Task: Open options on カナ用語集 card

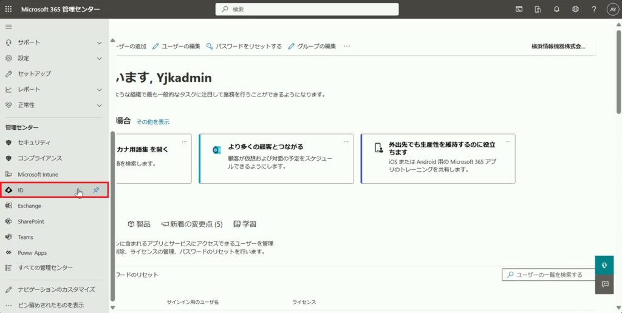Action: click(x=184, y=141)
